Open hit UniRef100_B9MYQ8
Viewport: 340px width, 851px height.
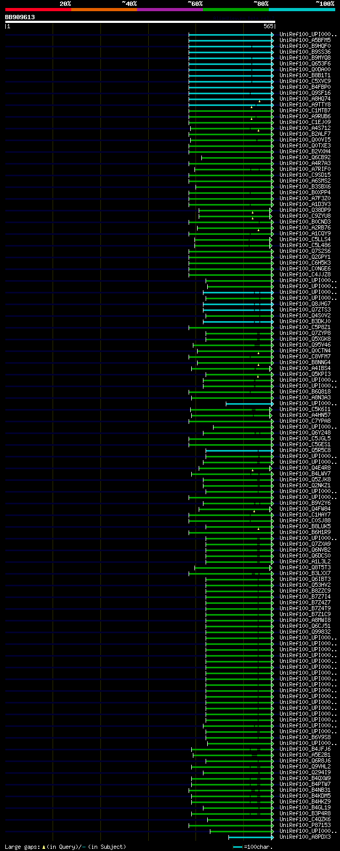pos(305,58)
